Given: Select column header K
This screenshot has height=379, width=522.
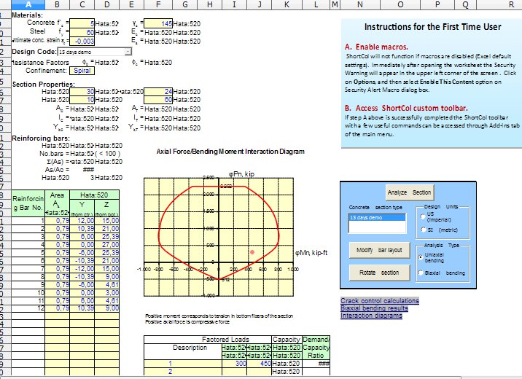Looking at the screenshot, I should click(287, 4).
